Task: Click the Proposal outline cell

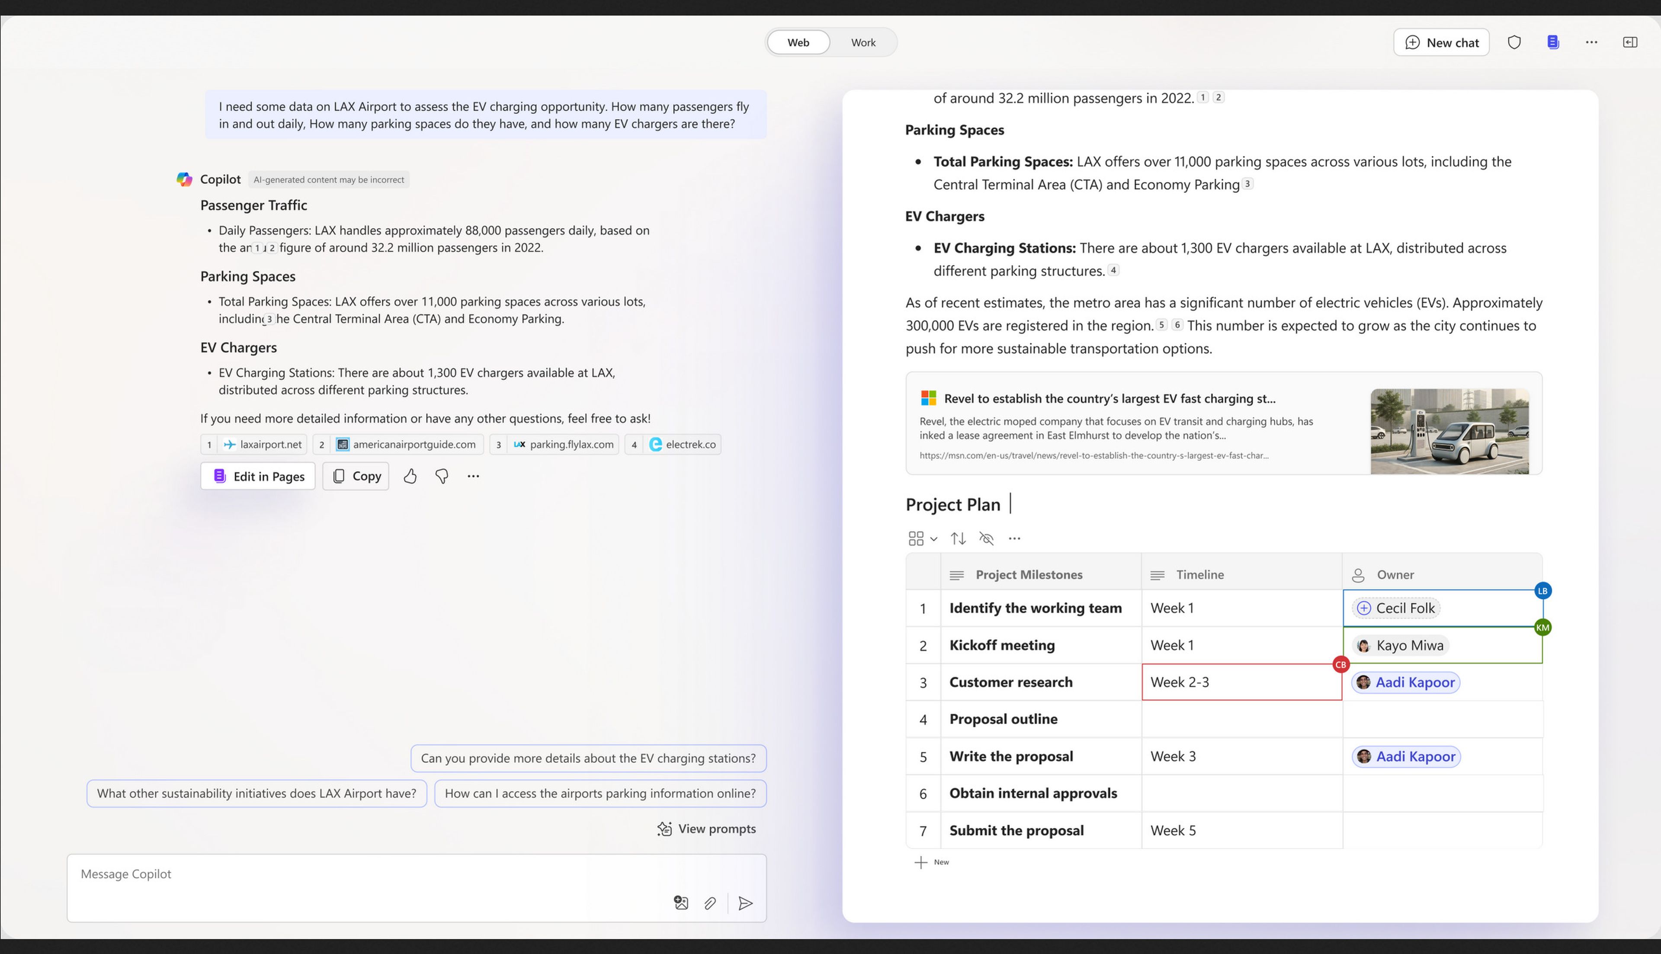Action: tap(1041, 719)
